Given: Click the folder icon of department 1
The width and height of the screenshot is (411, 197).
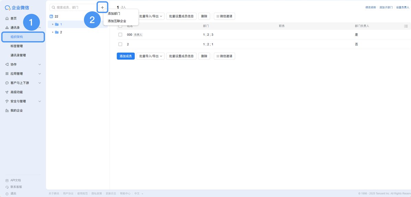Looking at the screenshot, I should tap(57, 24).
